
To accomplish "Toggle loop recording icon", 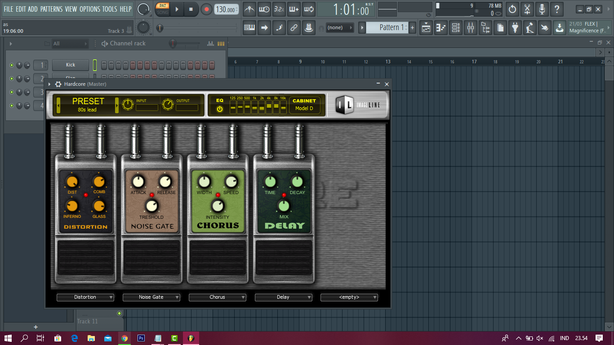I will tap(308, 9).
